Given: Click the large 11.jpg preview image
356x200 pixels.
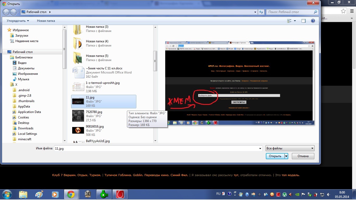Looking at the screenshot, I should click(x=240, y=83).
